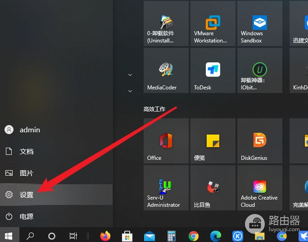Open the Documents (文档) folder shortcut
Viewport: 308px width, 242px height.
click(x=27, y=152)
